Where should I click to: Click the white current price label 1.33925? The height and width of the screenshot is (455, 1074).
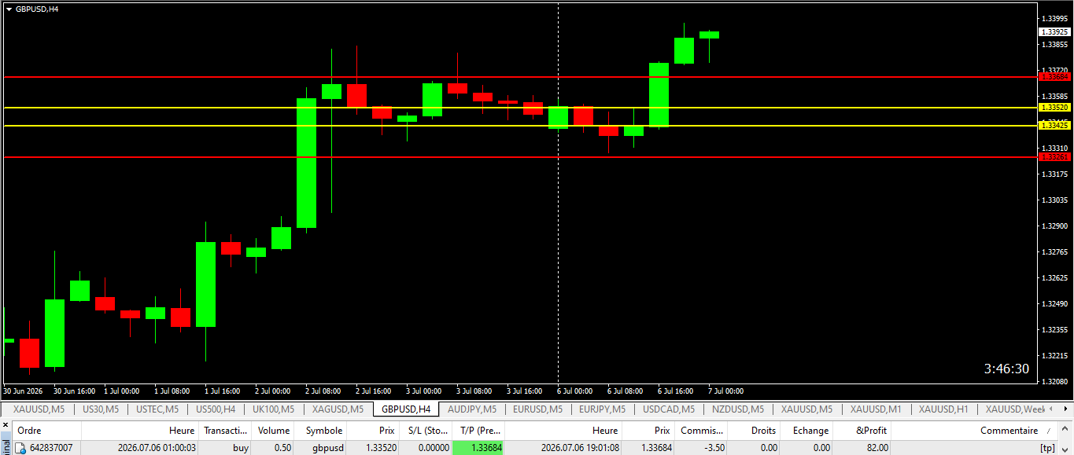pos(1054,32)
